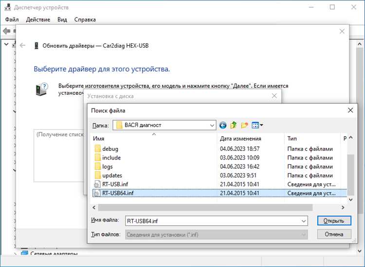Select the logs folder icon
The image size is (365, 267).
[97, 166]
